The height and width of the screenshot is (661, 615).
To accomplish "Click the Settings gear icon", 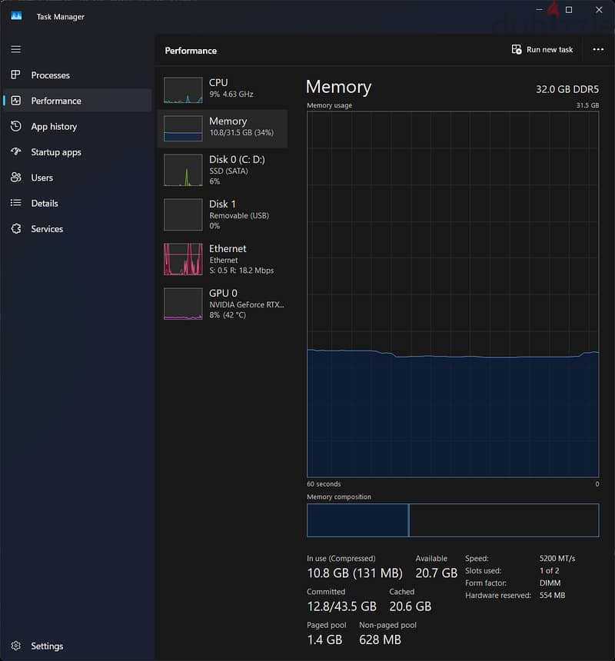I will [16, 646].
